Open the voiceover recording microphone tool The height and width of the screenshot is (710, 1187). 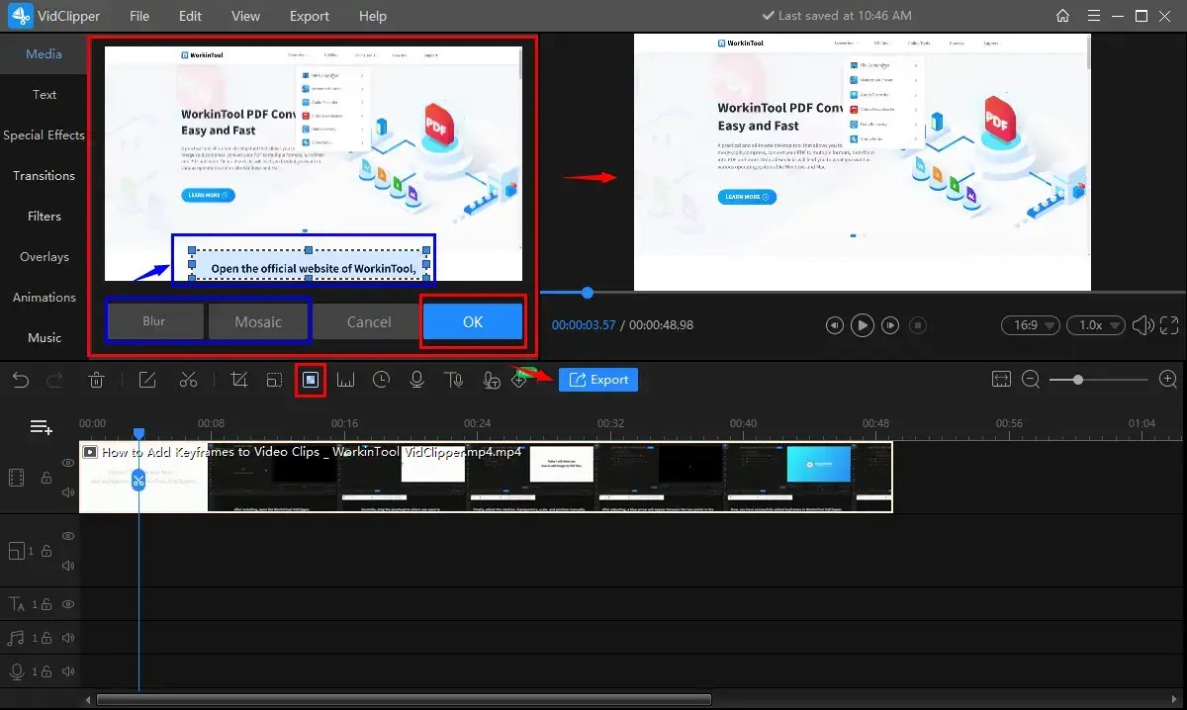point(416,379)
